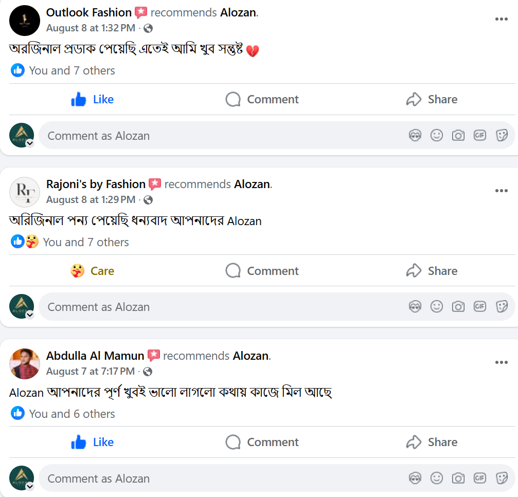The height and width of the screenshot is (497, 518).
Task: View reactions via 'You and 7 others'
Action: pyautogui.click(x=72, y=70)
